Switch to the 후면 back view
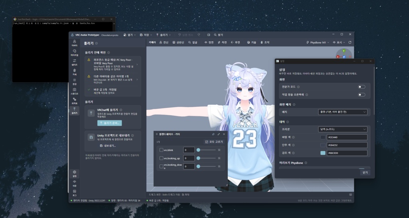This screenshot has height=218, width=409. 235,42
